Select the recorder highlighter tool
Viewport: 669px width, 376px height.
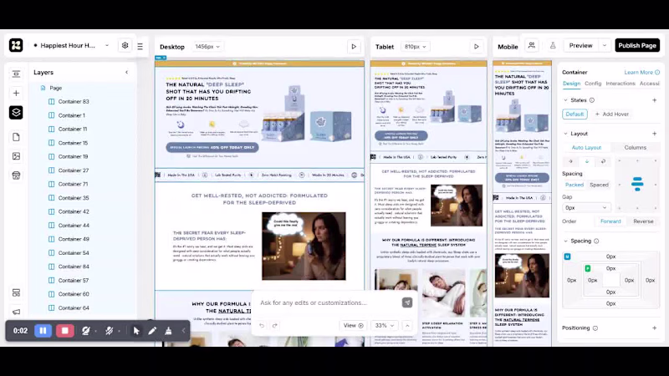[168, 330]
